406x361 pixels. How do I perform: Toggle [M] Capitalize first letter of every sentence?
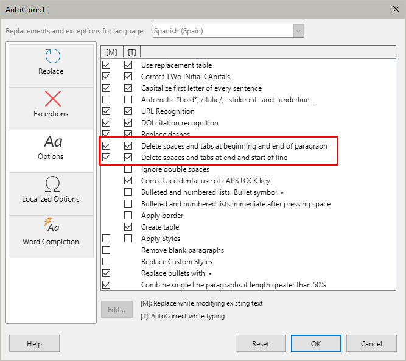(x=107, y=88)
